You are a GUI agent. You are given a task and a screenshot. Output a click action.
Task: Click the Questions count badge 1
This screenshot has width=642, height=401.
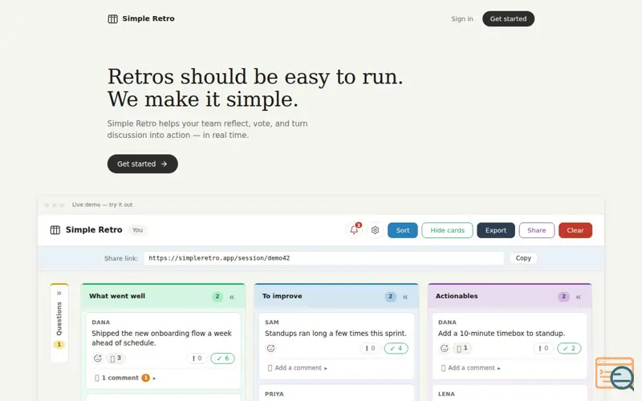[59, 345]
